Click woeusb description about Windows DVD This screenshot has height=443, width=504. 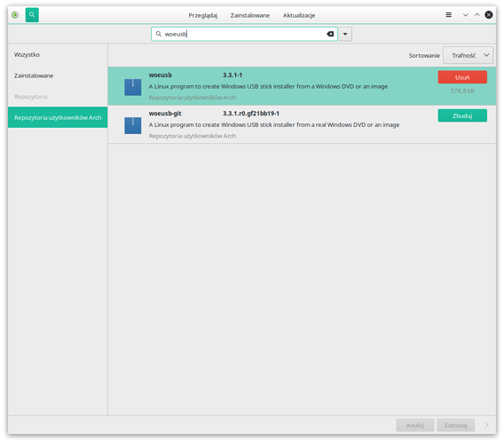click(268, 86)
